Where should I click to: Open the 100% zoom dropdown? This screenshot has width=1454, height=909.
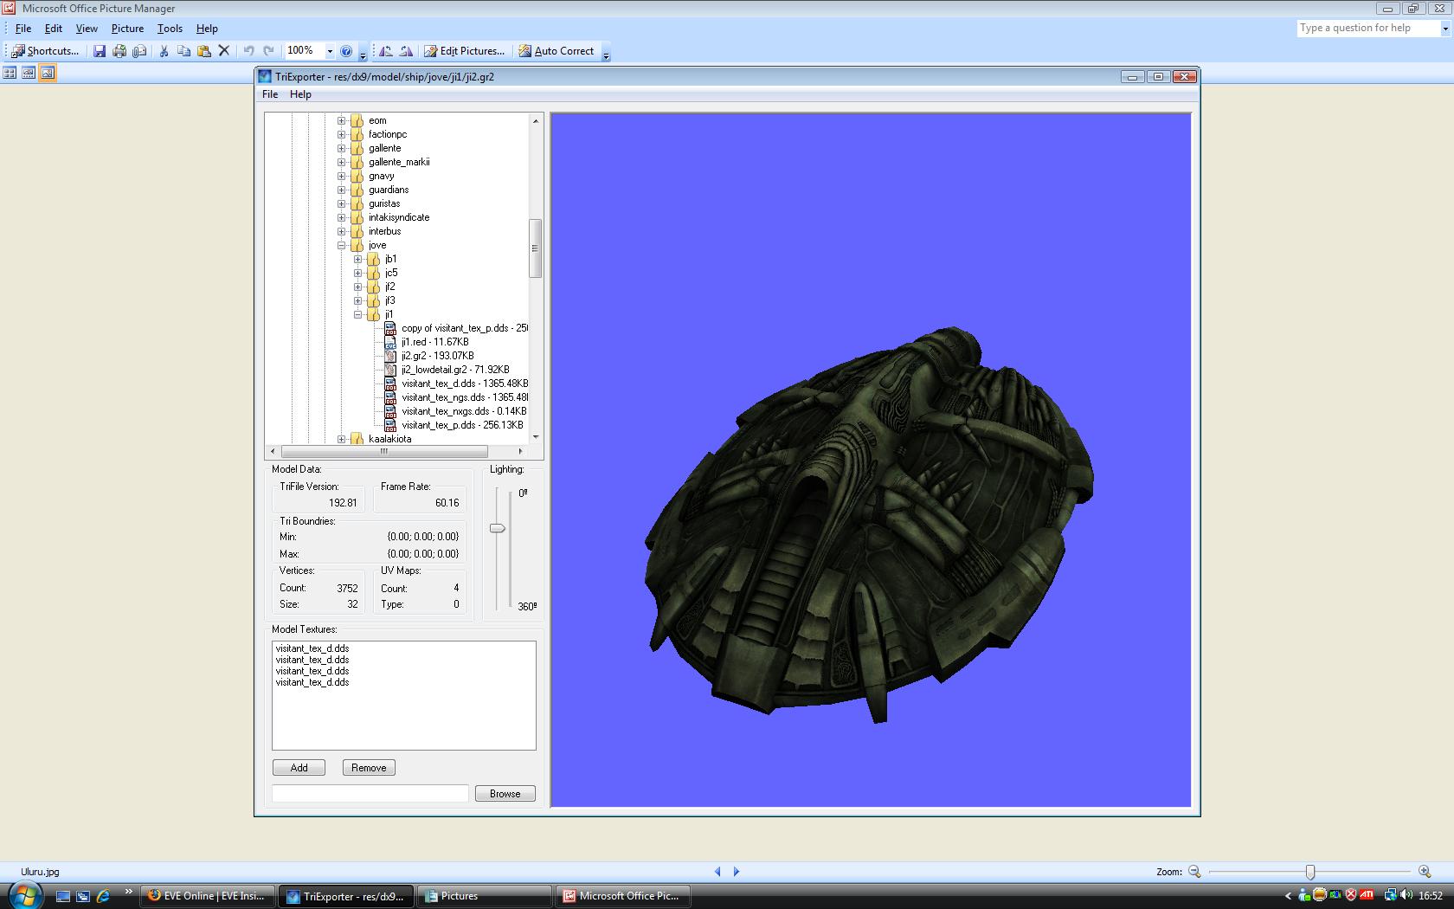coord(329,51)
